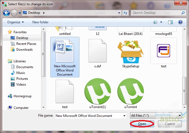
Task: Toggle the preview pane
Action: point(170,22)
